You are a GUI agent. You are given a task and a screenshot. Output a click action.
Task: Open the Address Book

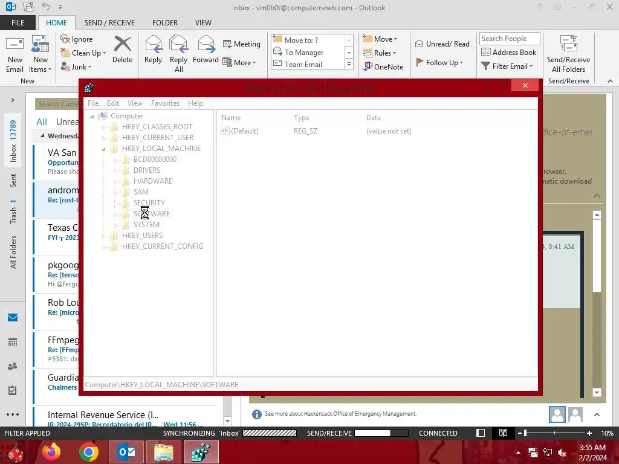tap(509, 52)
